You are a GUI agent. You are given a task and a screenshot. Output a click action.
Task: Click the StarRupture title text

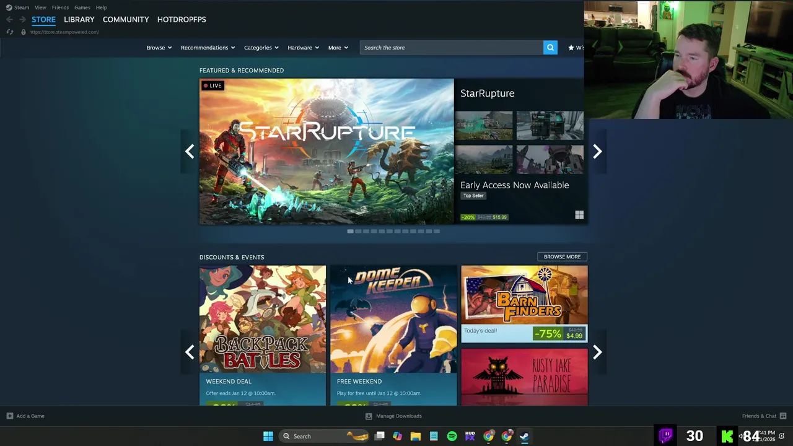(x=488, y=93)
